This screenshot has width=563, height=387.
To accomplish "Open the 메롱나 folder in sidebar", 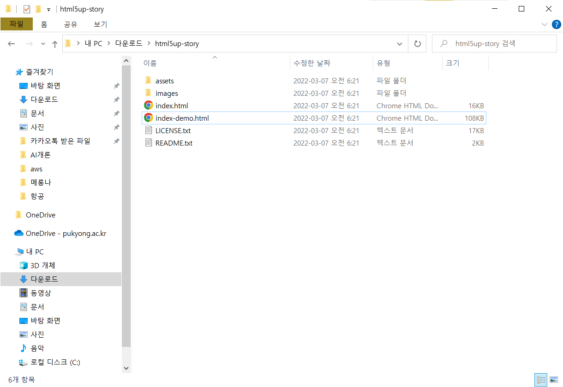I will pyautogui.click(x=41, y=182).
